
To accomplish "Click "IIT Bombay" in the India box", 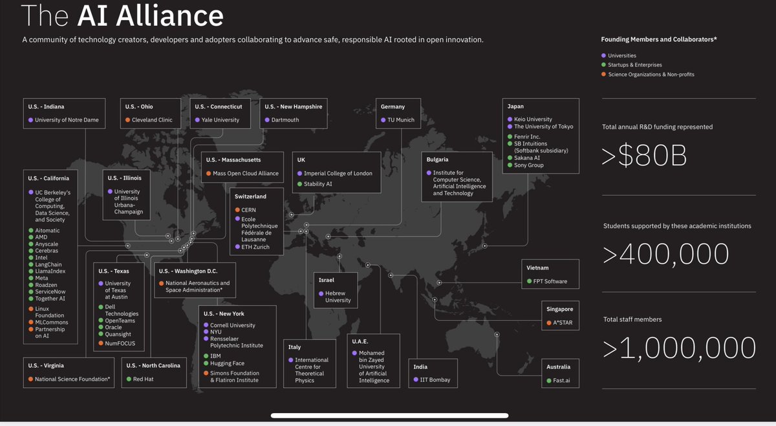I will pyautogui.click(x=435, y=379).
